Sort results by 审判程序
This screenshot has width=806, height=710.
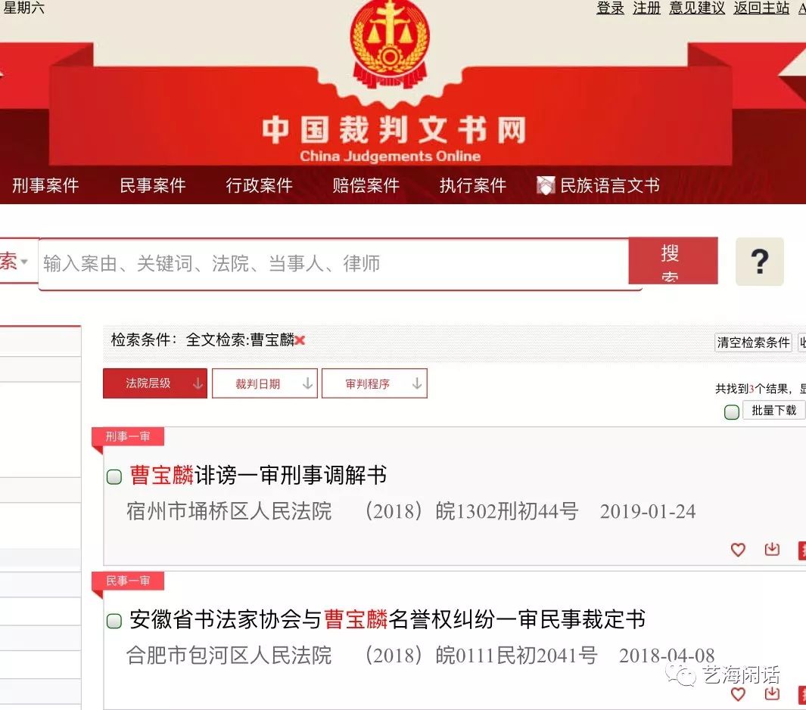374,383
